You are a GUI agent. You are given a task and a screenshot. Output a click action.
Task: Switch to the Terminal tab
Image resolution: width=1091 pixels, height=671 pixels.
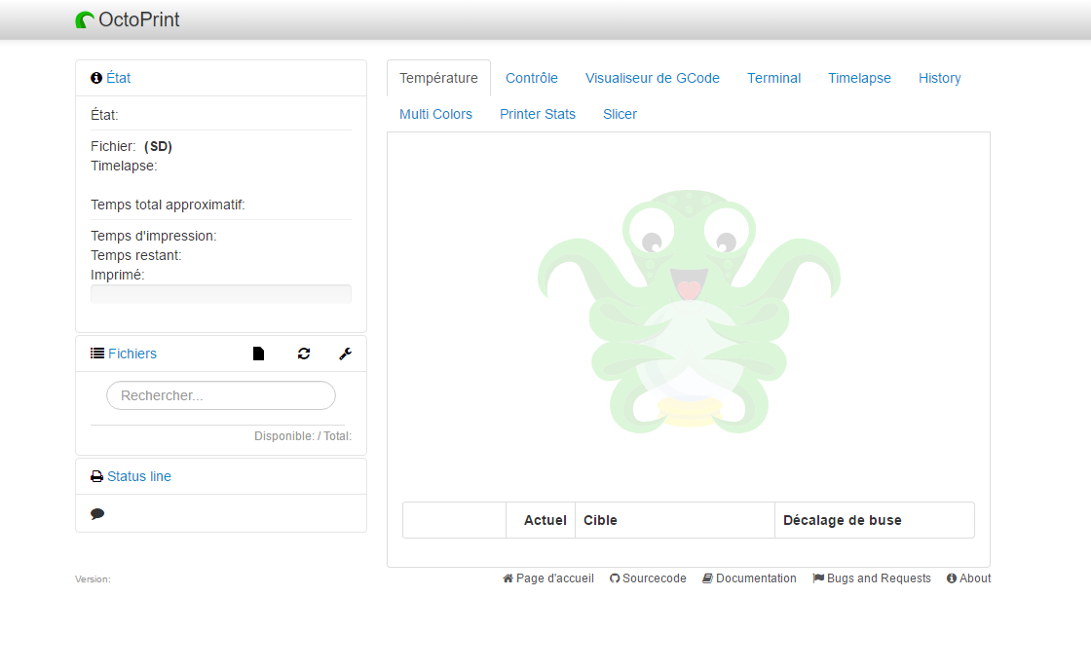click(773, 78)
